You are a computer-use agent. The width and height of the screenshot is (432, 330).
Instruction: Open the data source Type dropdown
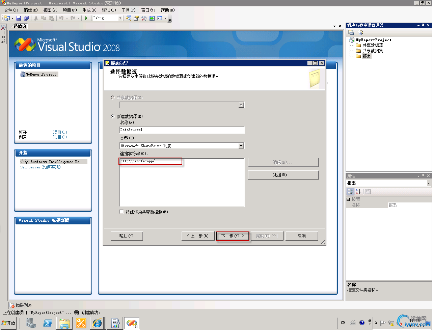(x=241, y=146)
